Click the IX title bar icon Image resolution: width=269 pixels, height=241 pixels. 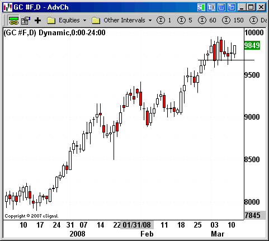tap(211, 7)
